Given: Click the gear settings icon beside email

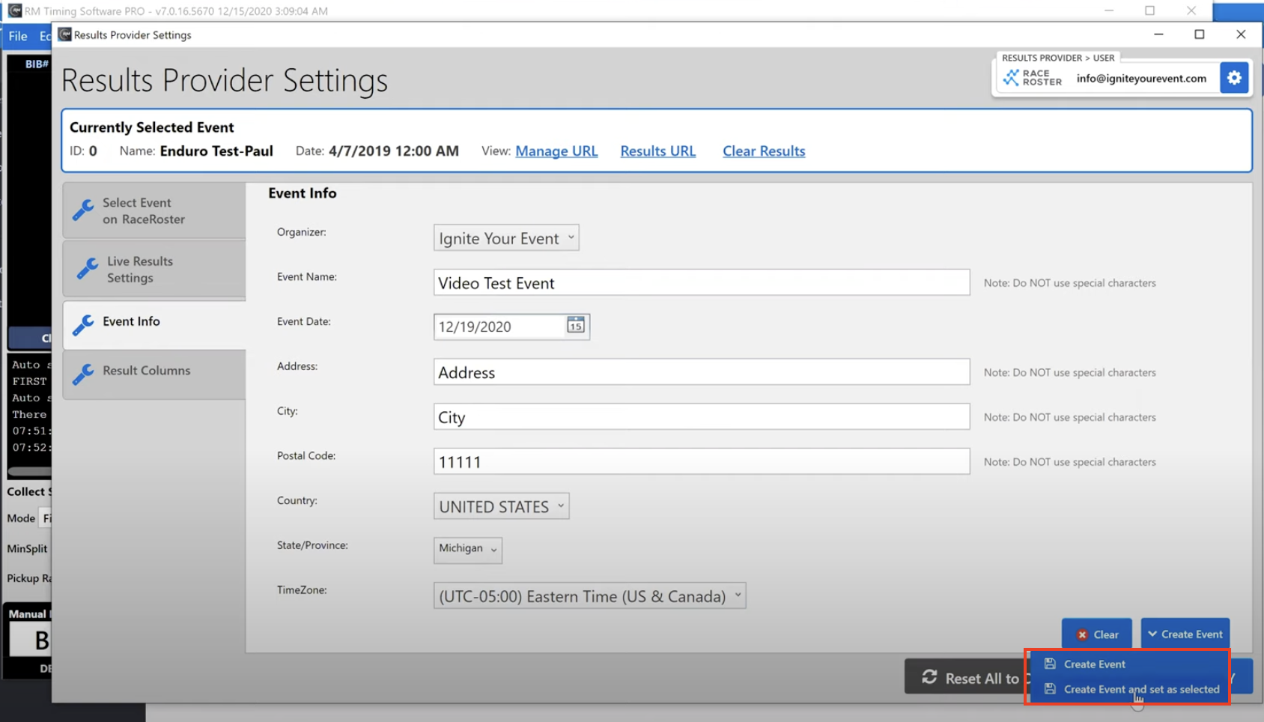Looking at the screenshot, I should coord(1233,78).
